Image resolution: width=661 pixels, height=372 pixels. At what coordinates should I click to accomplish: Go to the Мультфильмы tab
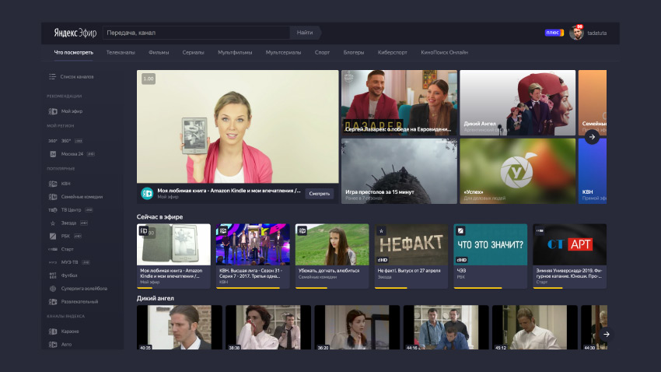pyautogui.click(x=235, y=53)
